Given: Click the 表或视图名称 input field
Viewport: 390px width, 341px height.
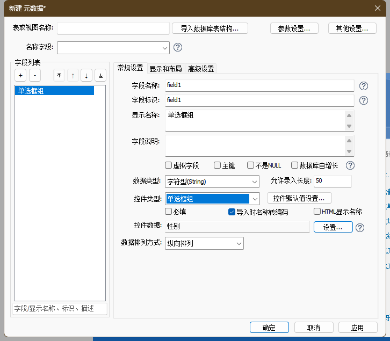Looking at the screenshot, I should 113,28.
